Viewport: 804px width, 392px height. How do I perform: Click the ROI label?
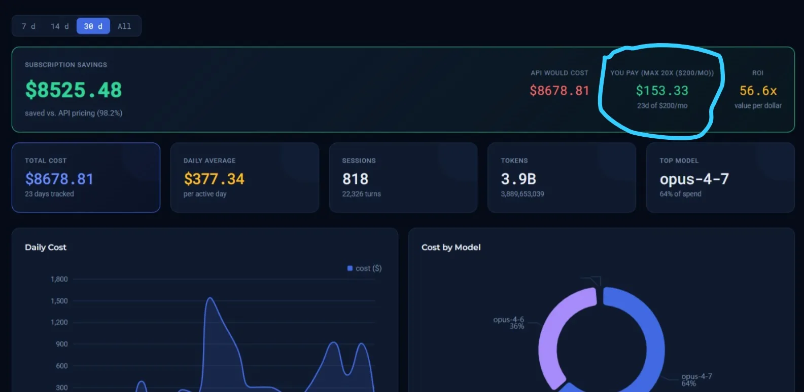click(758, 73)
